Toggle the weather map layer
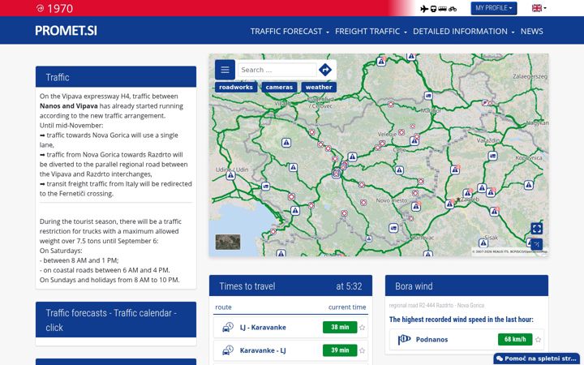 [319, 87]
